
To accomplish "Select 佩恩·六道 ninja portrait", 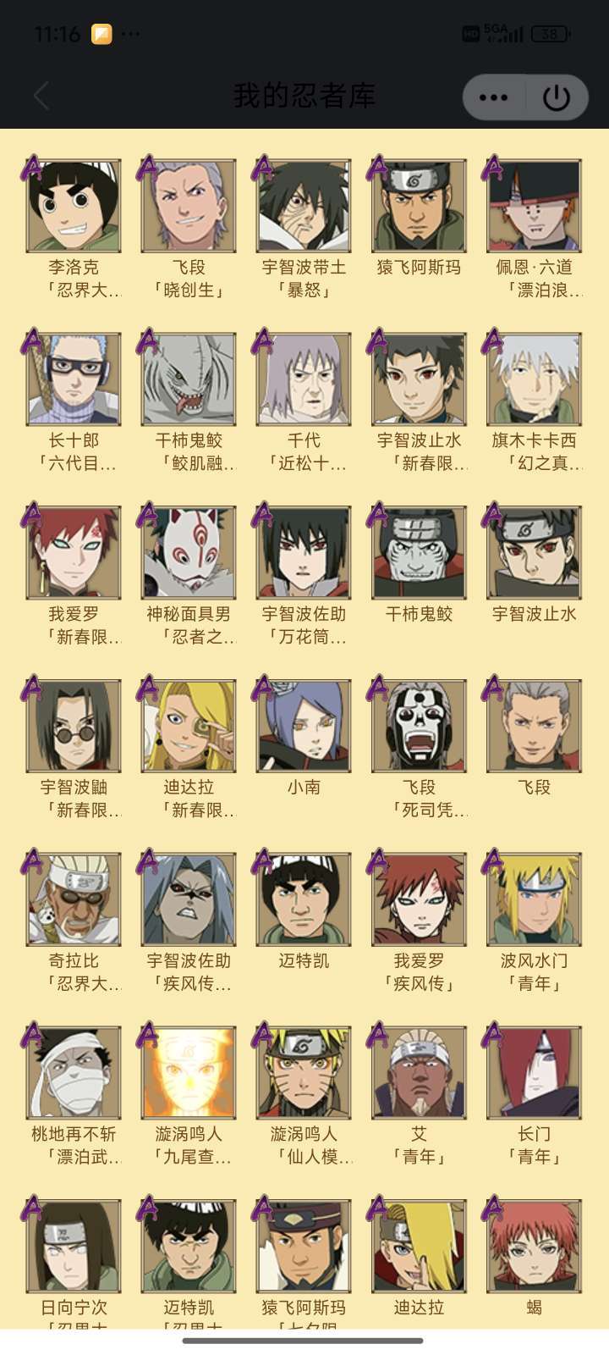I will click(534, 206).
